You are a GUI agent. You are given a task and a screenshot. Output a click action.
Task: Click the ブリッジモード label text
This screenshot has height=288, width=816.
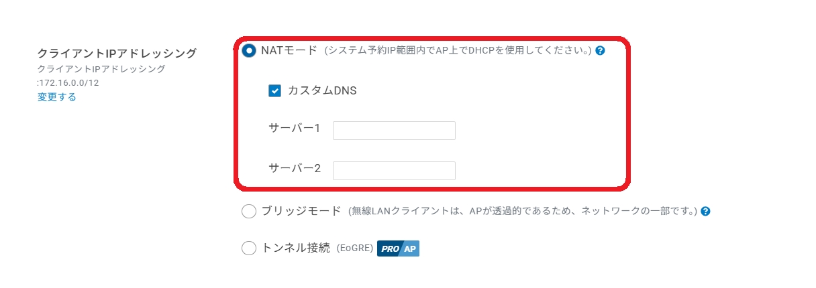coord(301,211)
